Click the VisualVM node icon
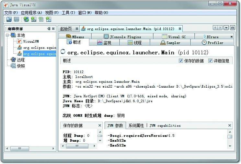The height and width of the screenshot is (164, 241). tap(19, 41)
